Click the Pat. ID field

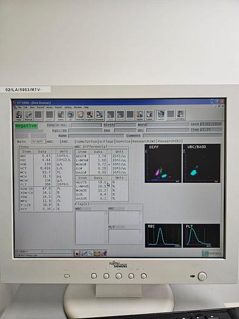tap(85, 131)
